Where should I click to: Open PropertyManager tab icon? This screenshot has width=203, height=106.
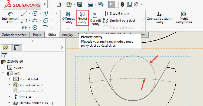[x=17, y=48]
